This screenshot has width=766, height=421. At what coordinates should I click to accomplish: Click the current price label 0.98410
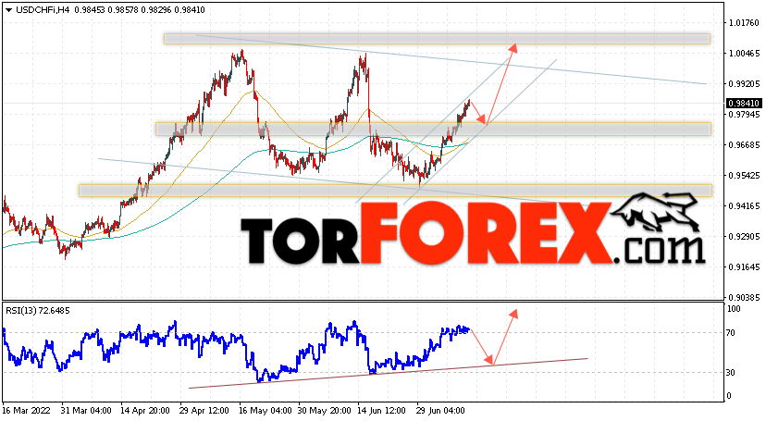pos(744,103)
